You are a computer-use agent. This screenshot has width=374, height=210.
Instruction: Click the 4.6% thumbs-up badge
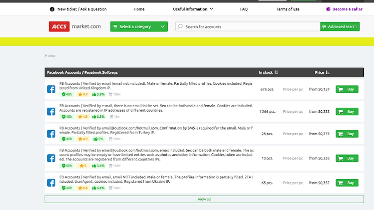[x=98, y=188]
